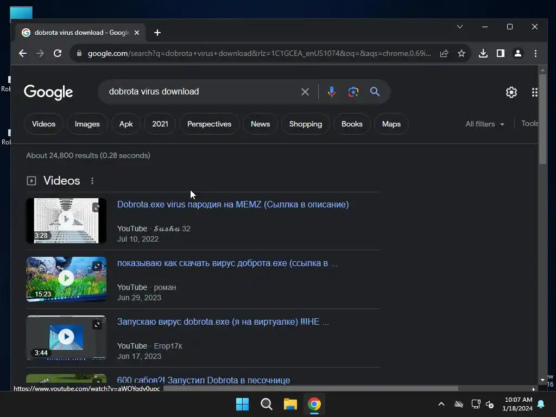556x417 pixels.
Task: Click the padlock site info icon
Action: click(79, 54)
